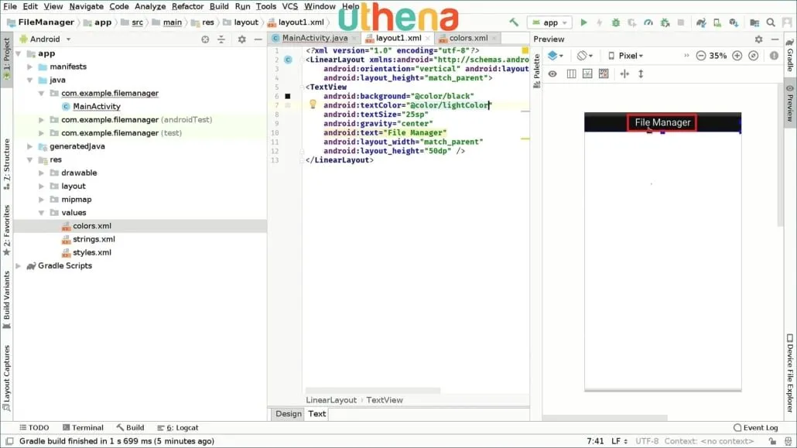Toggle the Favorites tool window
Image resolution: width=797 pixels, height=448 pixels.
point(7,231)
